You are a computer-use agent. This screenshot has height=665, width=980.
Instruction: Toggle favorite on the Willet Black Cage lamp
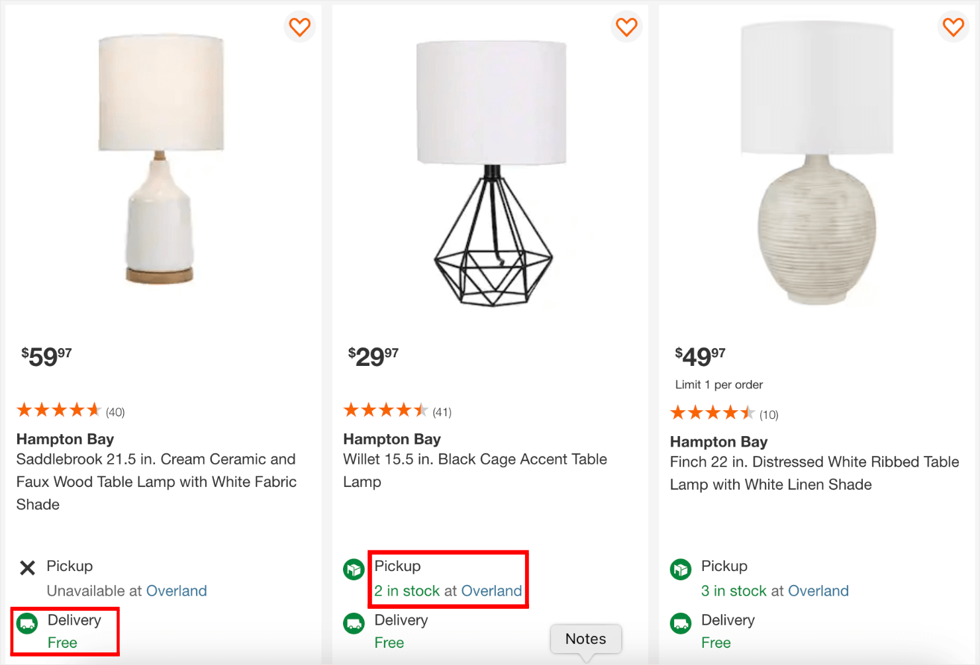(x=626, y=27)
